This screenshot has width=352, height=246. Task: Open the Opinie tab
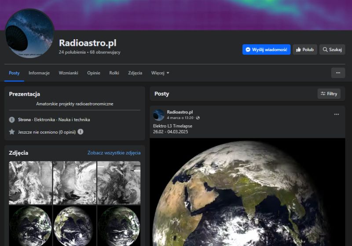coord(94,73)
